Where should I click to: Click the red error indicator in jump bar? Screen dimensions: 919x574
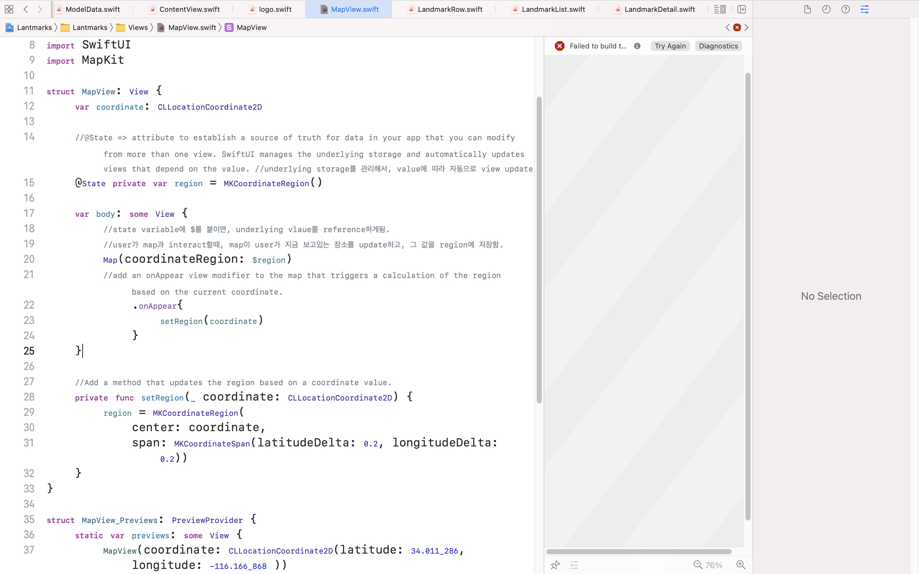tap(737, 27)
